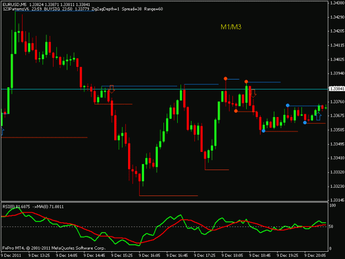
Task: Click the 9 Dec 14:05 time label
Action: [67, 256]
